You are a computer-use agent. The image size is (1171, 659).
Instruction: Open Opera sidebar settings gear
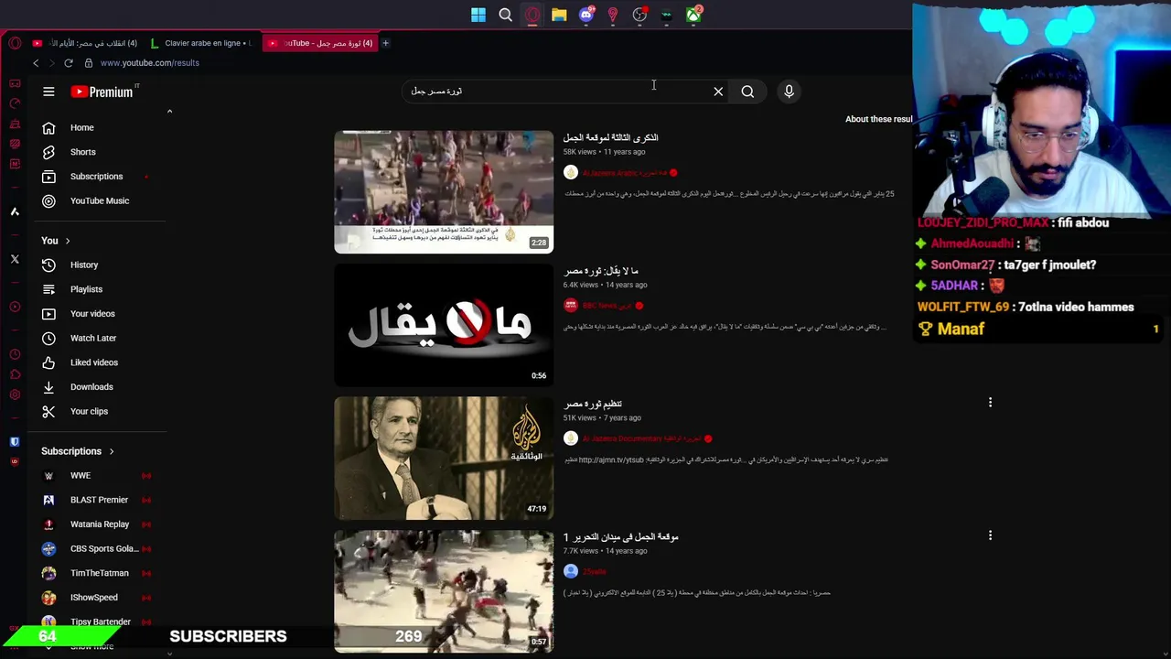15,394
